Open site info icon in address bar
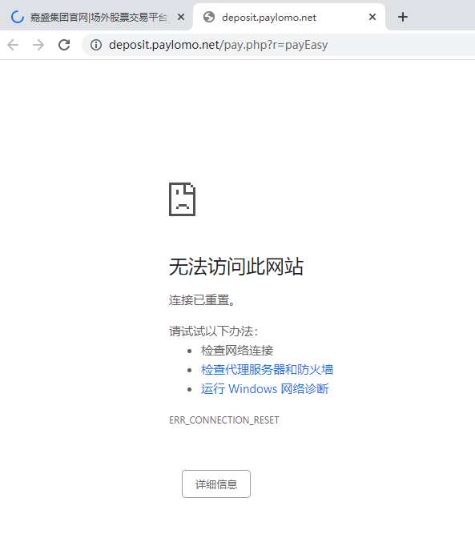This screenshot has height=546, width=475. 96,45
